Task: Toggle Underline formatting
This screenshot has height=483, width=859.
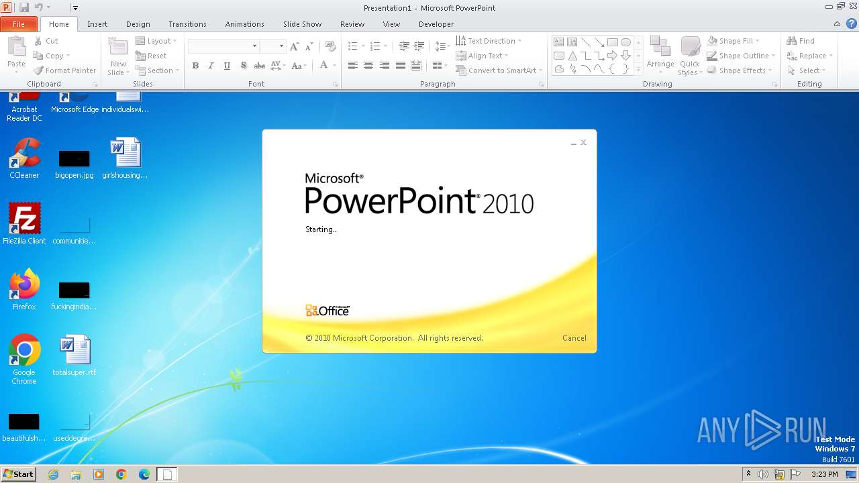Action: click(227, 66)
